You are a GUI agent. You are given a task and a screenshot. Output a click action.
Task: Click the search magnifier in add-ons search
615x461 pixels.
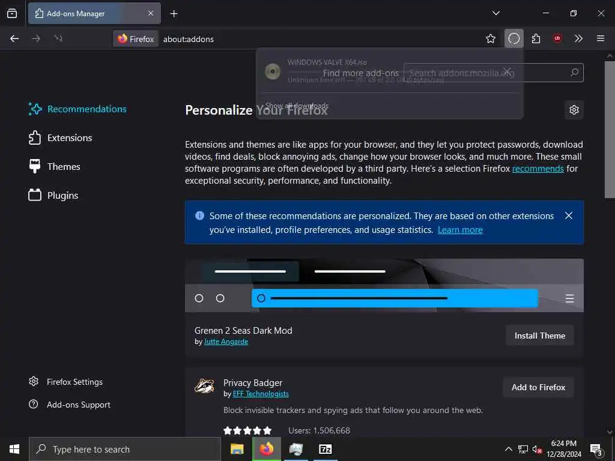(574, 72)
